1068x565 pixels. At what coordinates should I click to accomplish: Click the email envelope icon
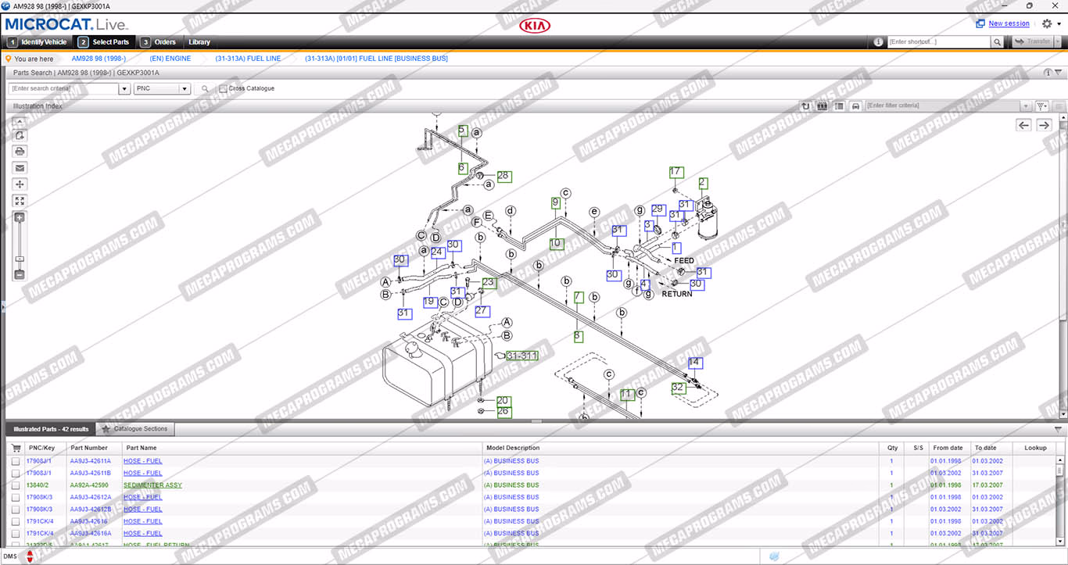20,167
